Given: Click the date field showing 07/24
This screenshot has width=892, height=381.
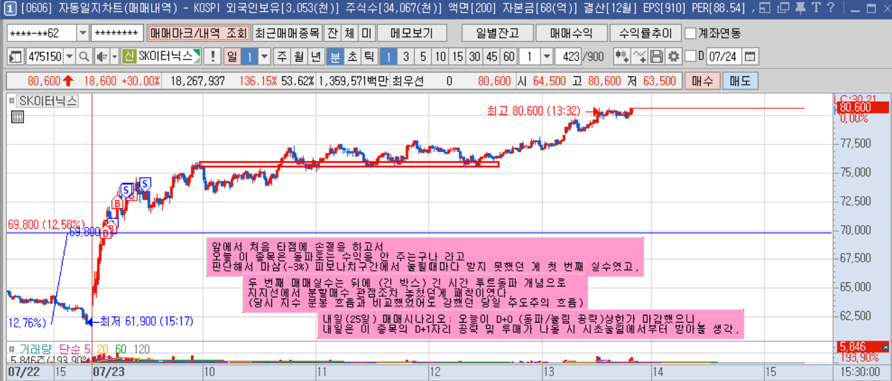Looking at the screenshot, I should pos(724,57).
